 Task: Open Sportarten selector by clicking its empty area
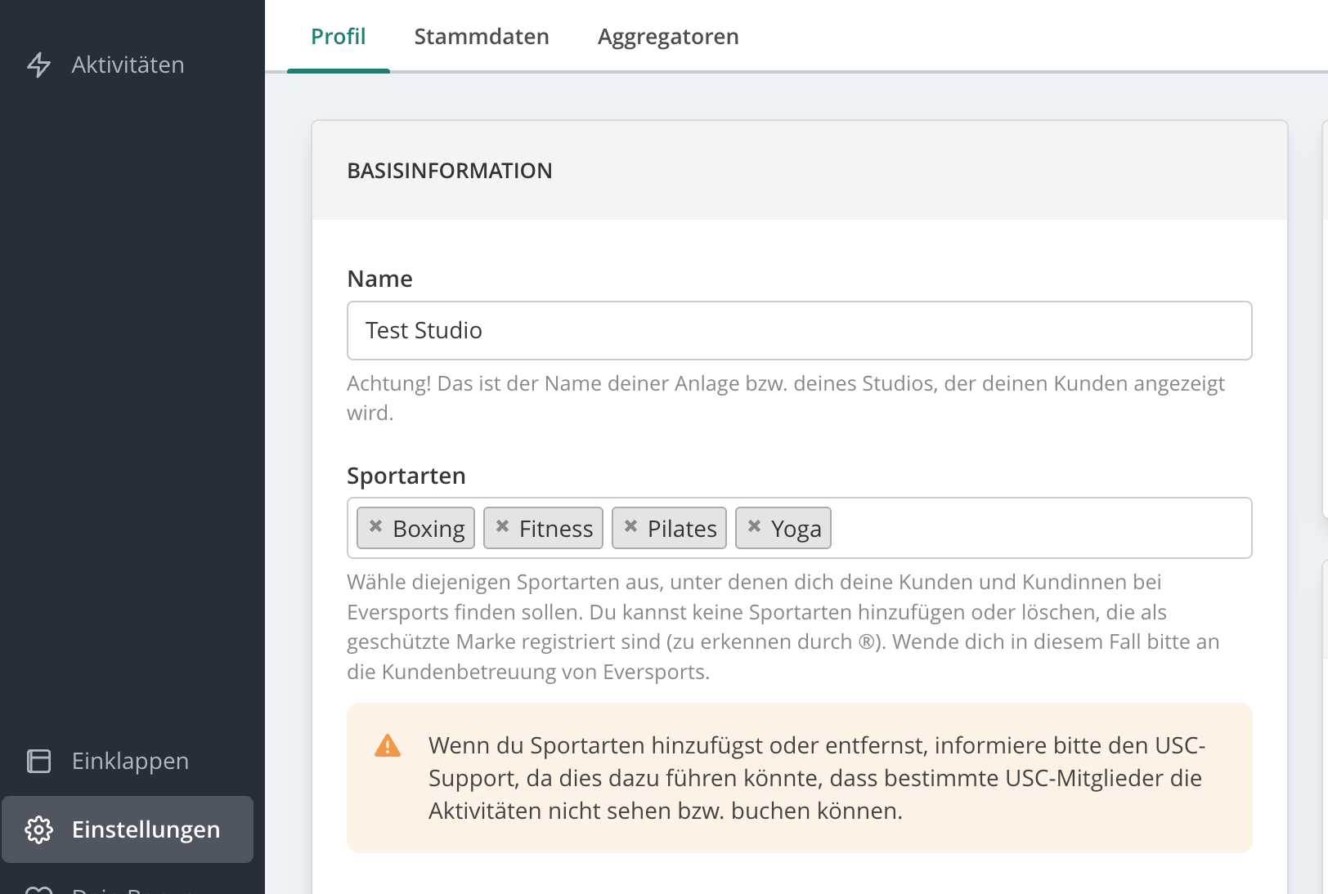coord(1039,528)
